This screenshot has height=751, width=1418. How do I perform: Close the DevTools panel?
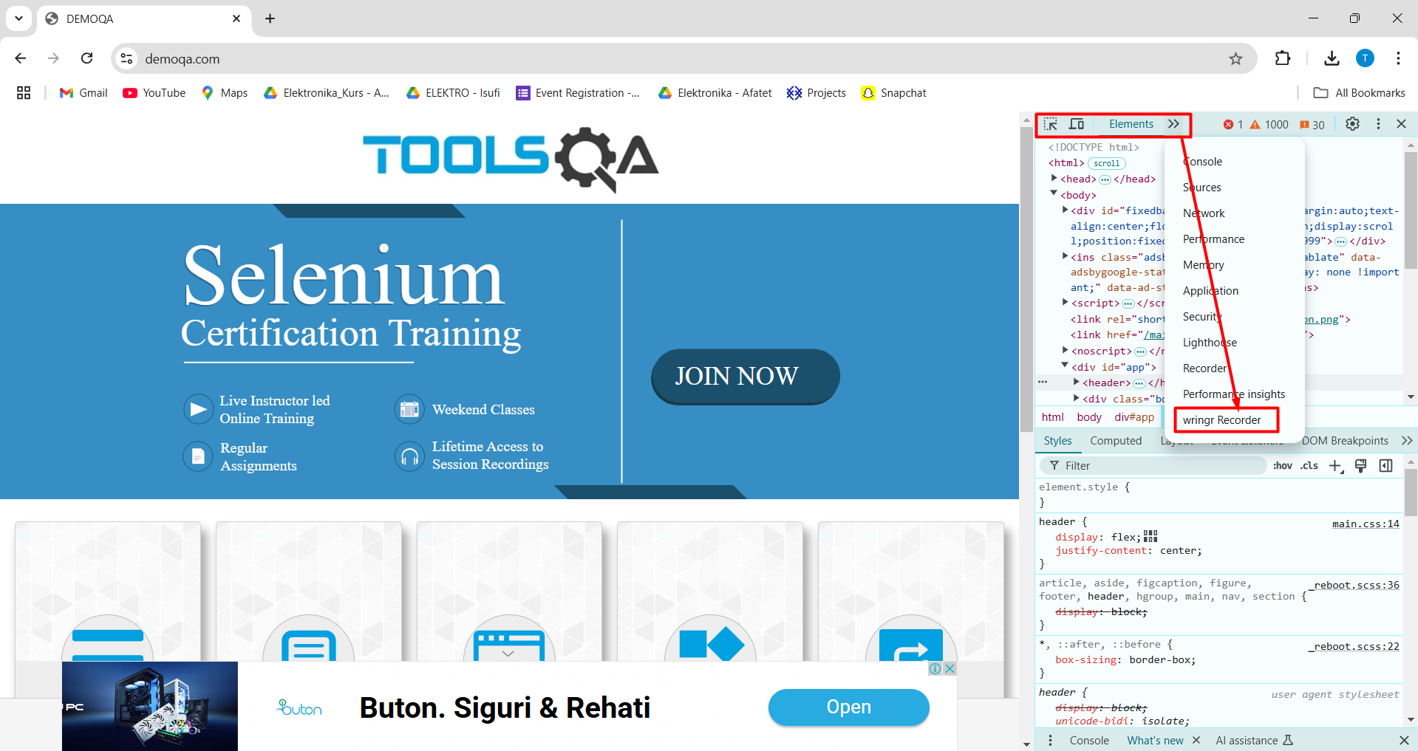point(1401,124)
